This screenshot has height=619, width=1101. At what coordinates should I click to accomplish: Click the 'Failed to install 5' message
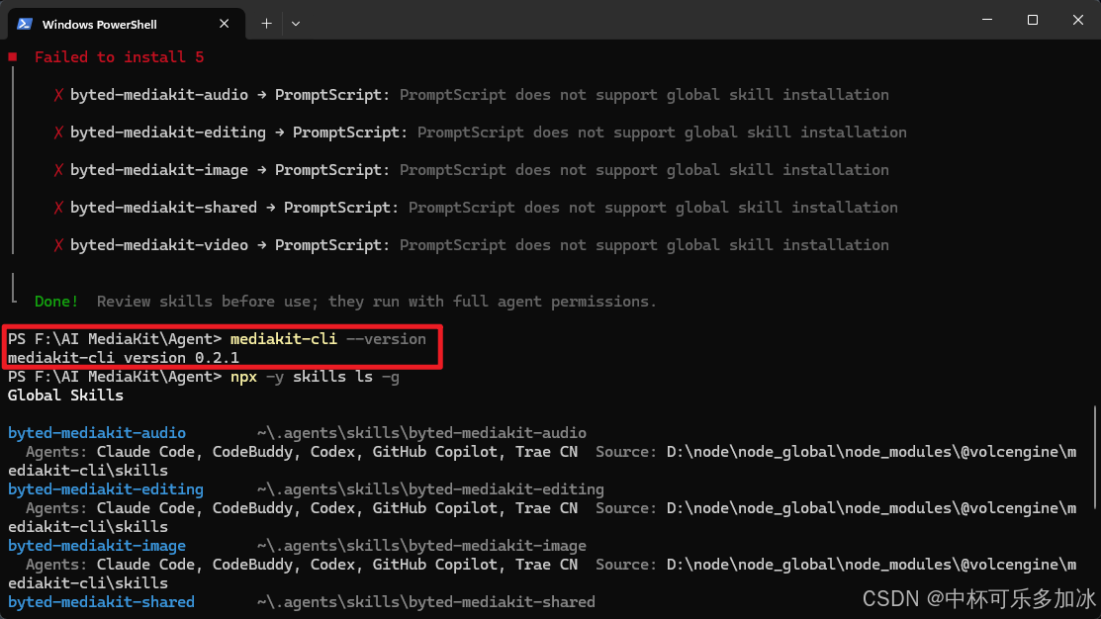coord(120,57)
